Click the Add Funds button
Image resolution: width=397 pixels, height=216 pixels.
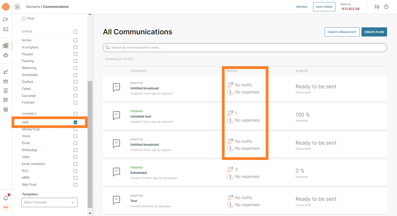324,7
